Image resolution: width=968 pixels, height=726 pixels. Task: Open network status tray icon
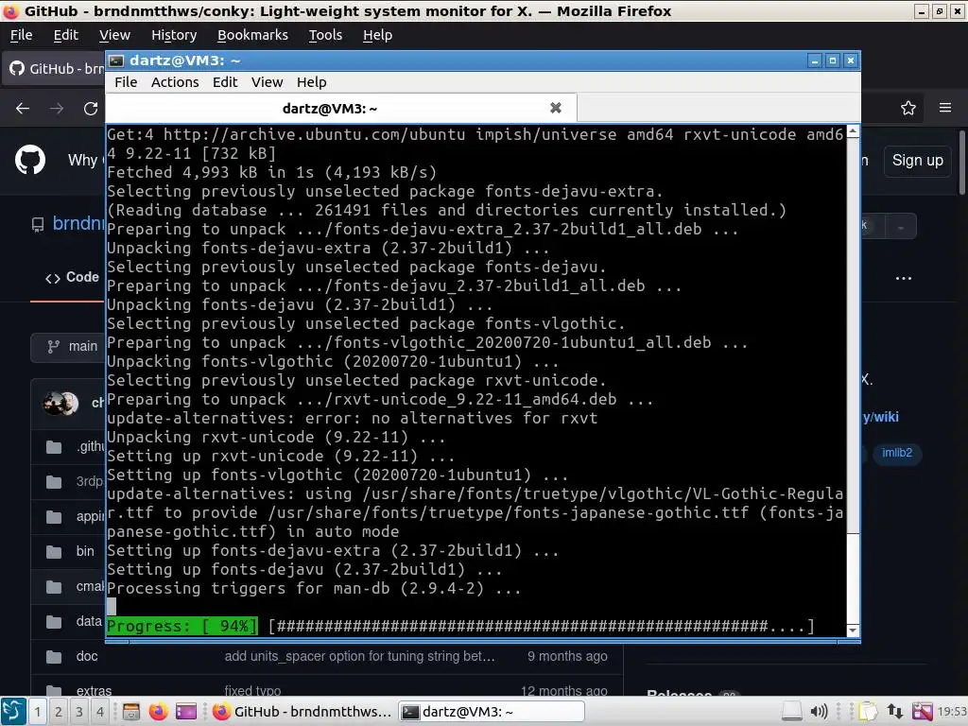(x=895, y=712)
